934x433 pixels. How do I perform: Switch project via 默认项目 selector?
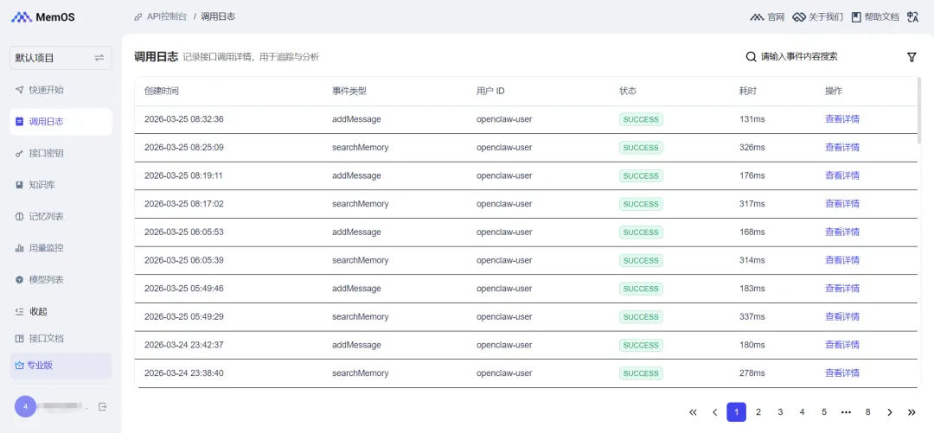pyautogui.click(x=61, y=58)
